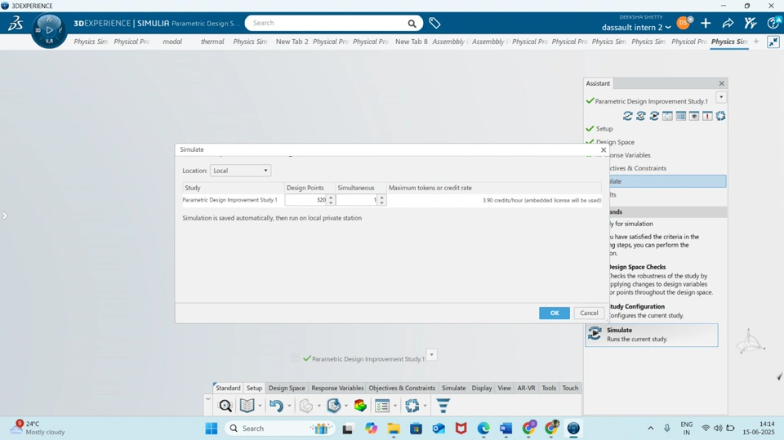Screen dimensions: 784x440
Task: Click the eye window icon in the Assistant toolbar
Action: [x=694, y=116]
